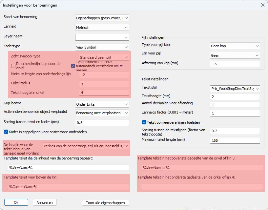The width and height of the screenshot is (268, 210).
Task: Open Kadertype dropdown set to View Symbol
Action: 102,47
